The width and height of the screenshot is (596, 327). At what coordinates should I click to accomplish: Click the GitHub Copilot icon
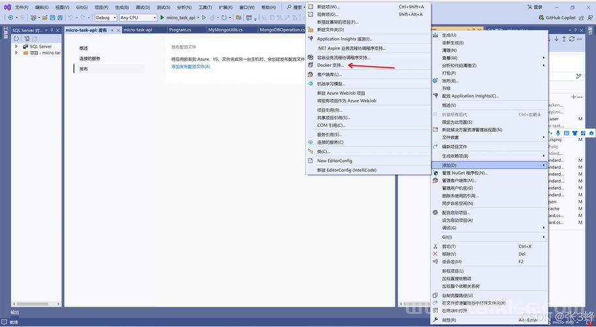(541, 18)
